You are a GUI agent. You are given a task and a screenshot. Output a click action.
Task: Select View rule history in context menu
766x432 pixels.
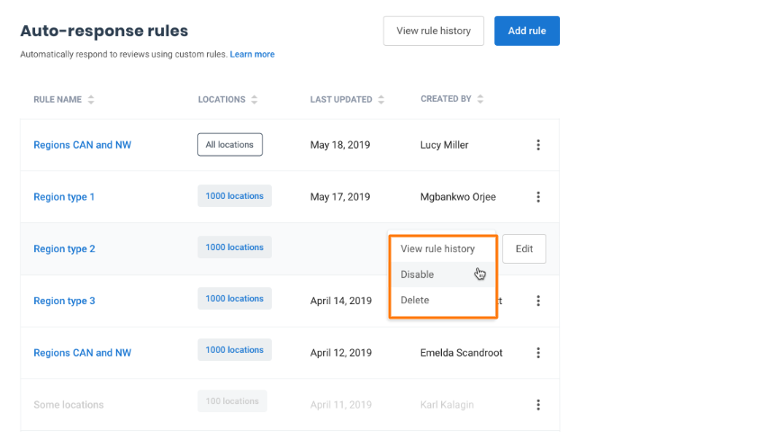[x=437, y=249]
